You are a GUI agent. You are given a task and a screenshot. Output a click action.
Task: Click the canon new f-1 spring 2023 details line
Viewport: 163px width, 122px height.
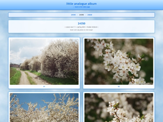81,27
